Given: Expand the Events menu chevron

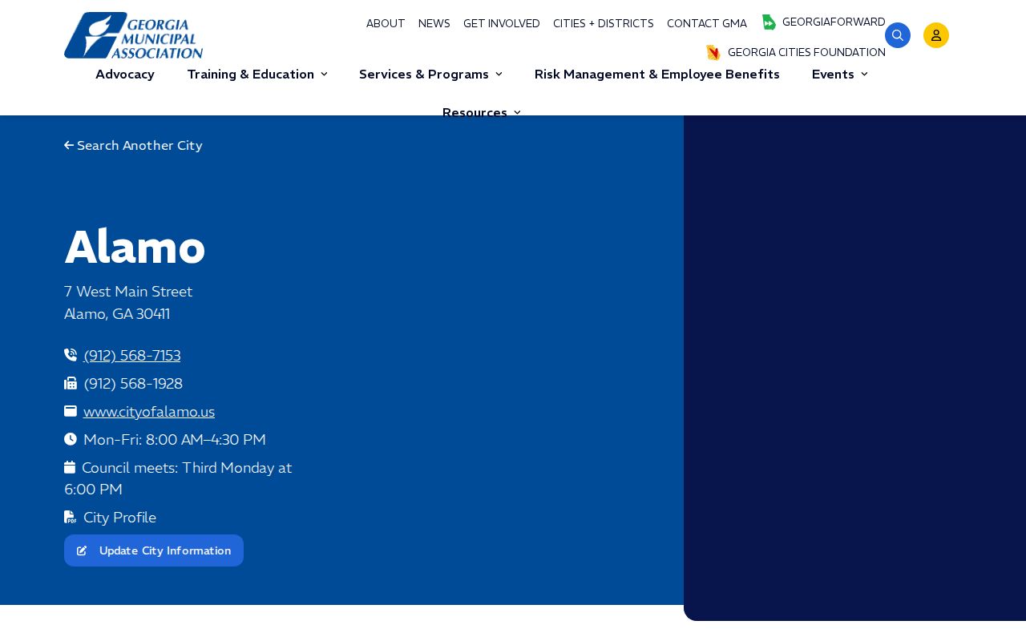Looking at the screenshot, I should [864, 75].
